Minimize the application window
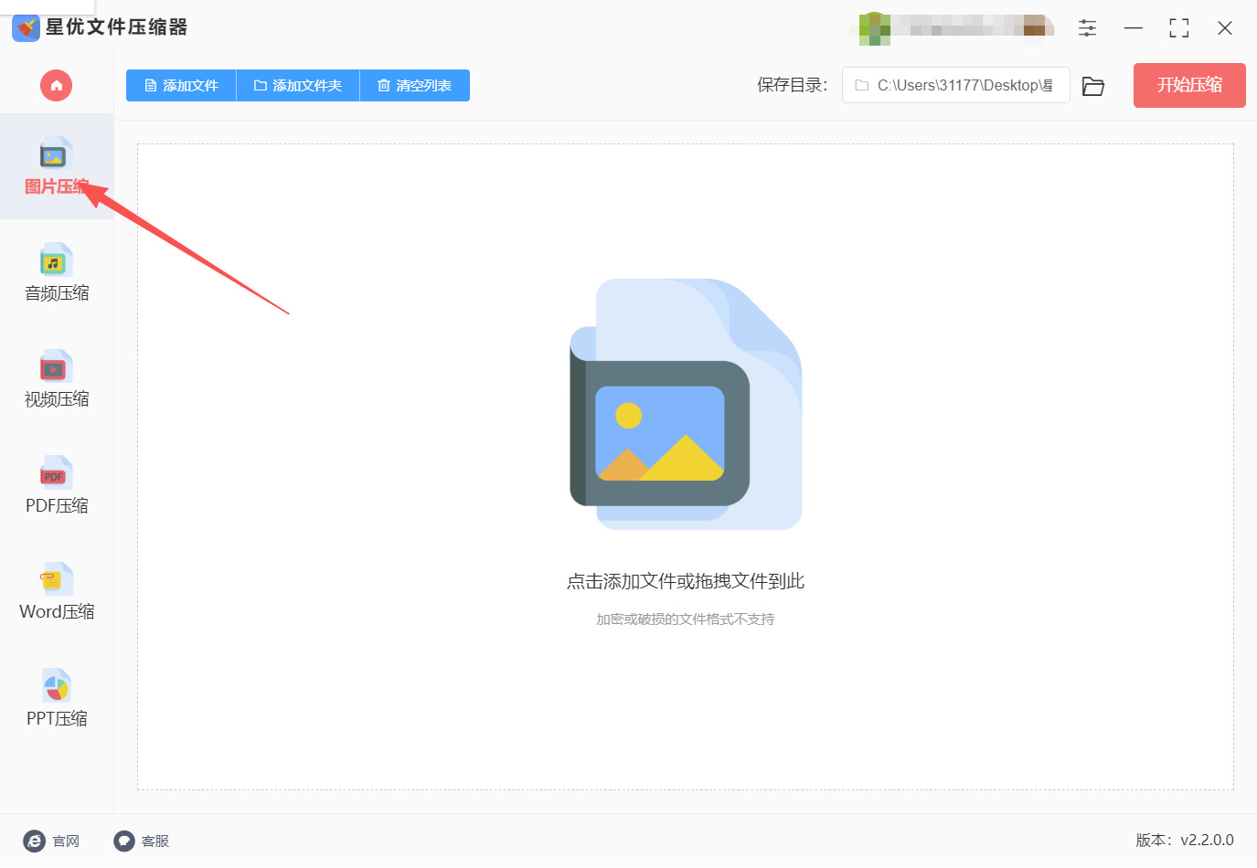The image size is (1257, 868). (x=1134, y=28)
